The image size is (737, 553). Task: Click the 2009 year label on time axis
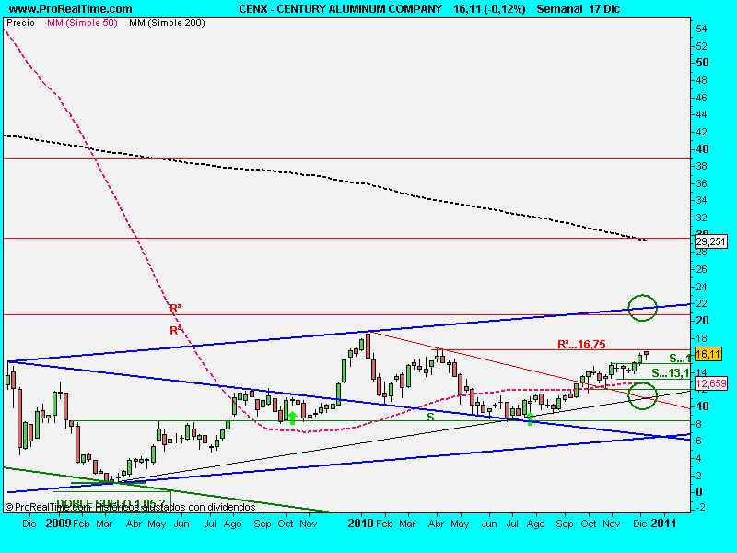(x=58, y=524)
